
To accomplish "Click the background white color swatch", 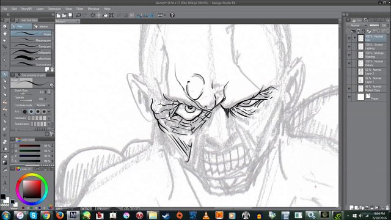I will [x=7, y=200].
